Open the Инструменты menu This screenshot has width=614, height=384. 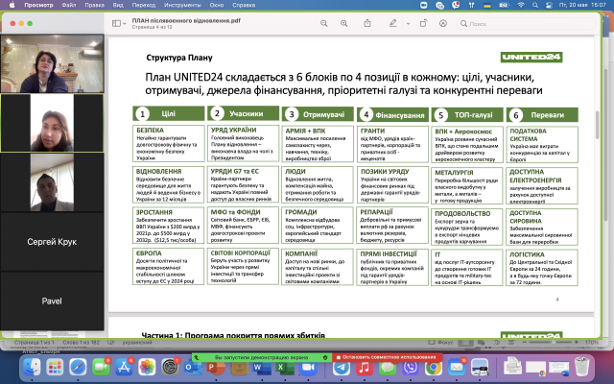click(x=182, y=5)
